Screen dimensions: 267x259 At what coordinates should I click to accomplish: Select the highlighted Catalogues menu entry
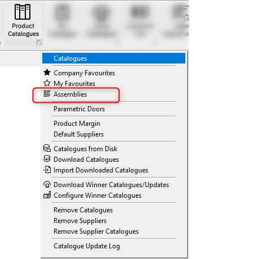(114, 58)
